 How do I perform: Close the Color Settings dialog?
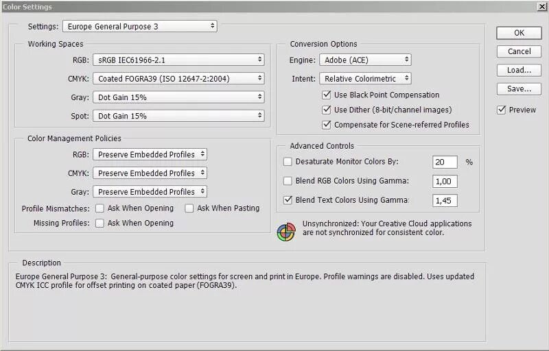[542, 7]
